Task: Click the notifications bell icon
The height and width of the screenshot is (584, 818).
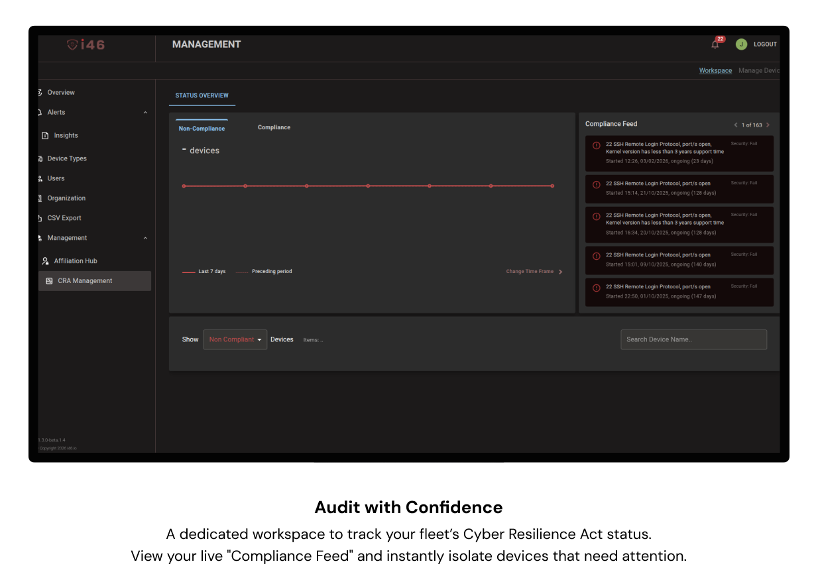Action: coord(715,44)
